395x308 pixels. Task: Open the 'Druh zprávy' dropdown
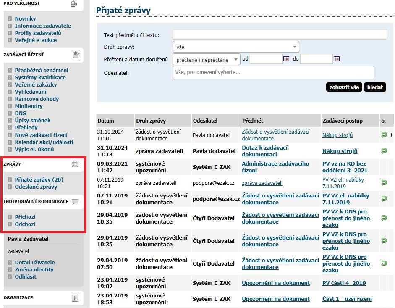tap(235, 47)
